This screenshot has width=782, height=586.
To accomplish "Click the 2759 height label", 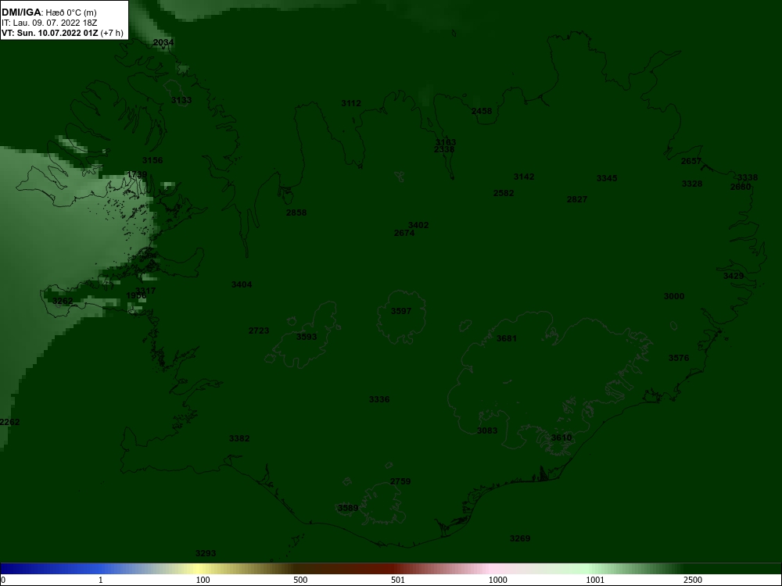I will coord(400,481).
